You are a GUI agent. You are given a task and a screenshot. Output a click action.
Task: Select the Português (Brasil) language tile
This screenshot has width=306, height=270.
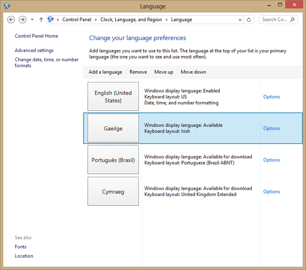(113, 160)
